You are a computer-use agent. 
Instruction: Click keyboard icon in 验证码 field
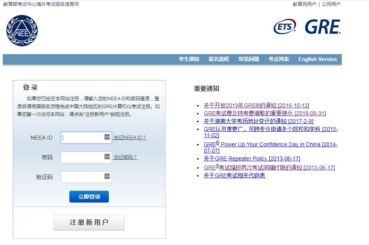[107, 177]
